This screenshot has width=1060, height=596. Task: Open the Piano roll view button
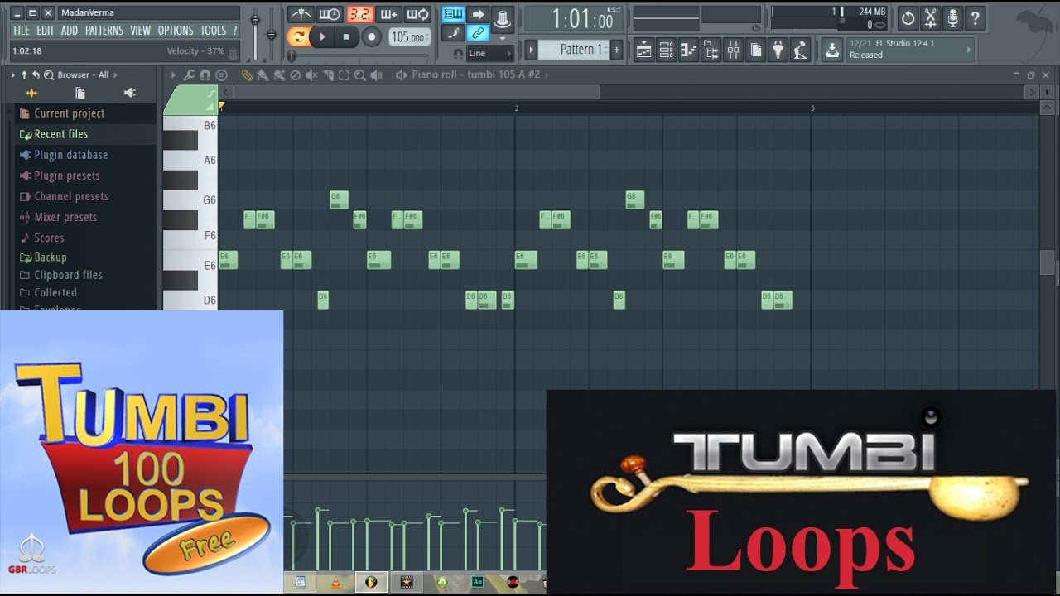688,50
